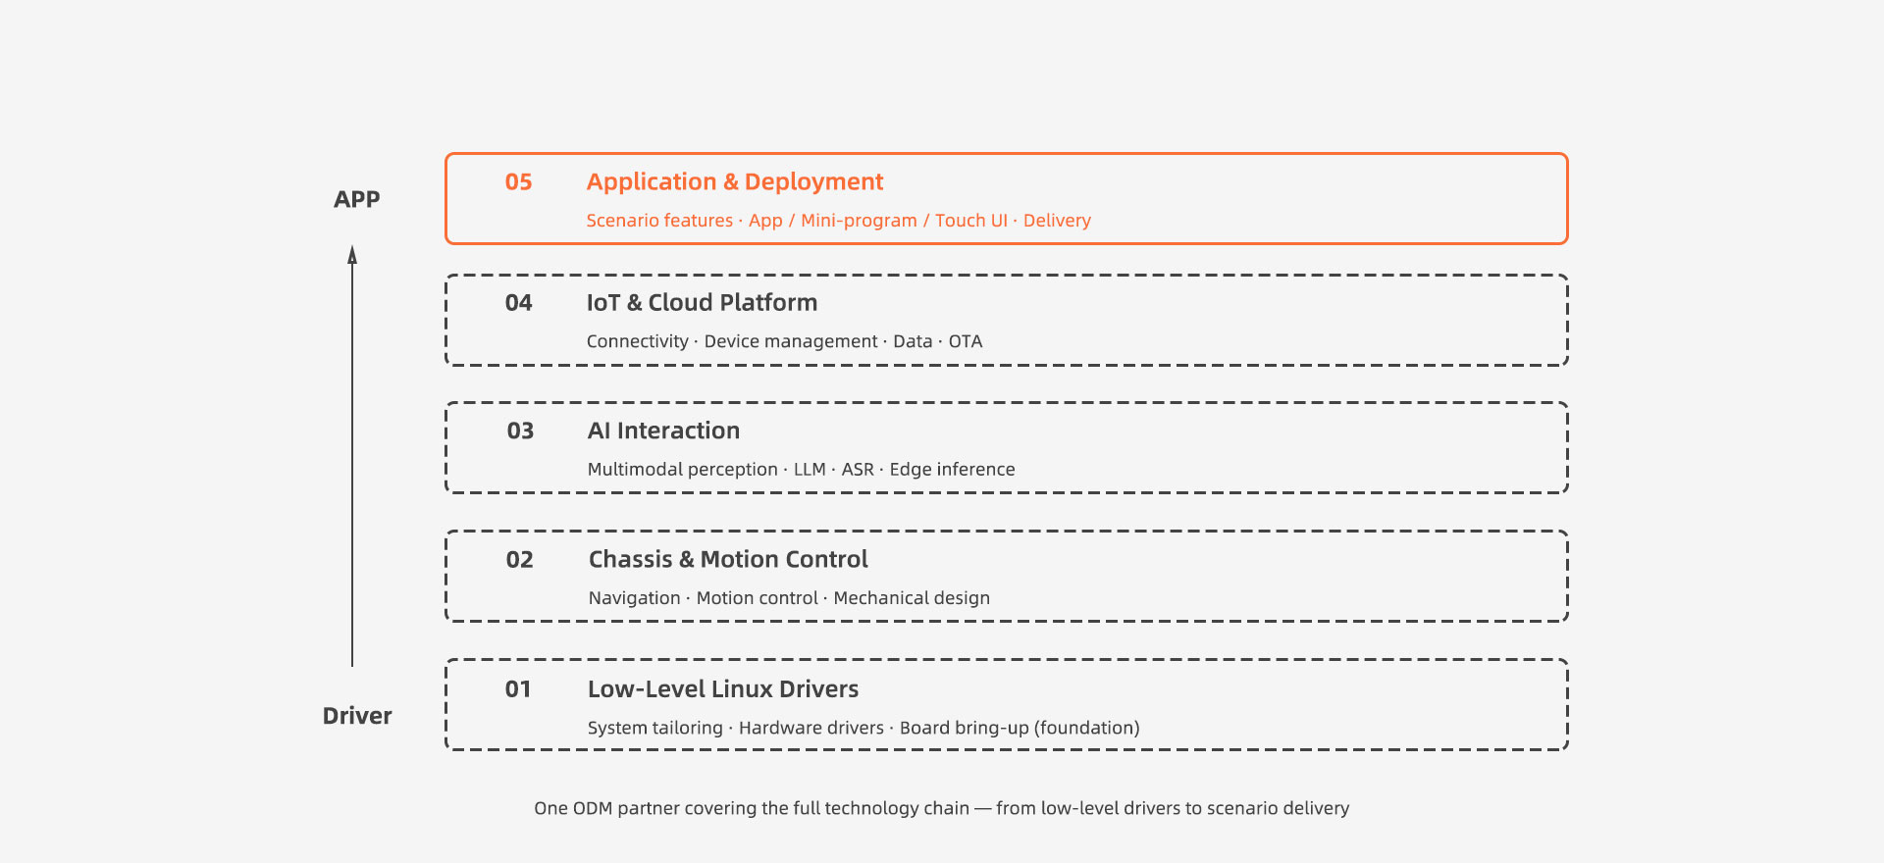Viewport: 1884px width, 863px height.
Task: Click the Navigation · Motion control line
Action: [789, 598]
